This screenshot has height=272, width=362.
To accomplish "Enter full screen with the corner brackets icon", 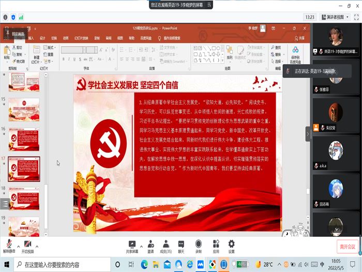I will click(356, 17).
